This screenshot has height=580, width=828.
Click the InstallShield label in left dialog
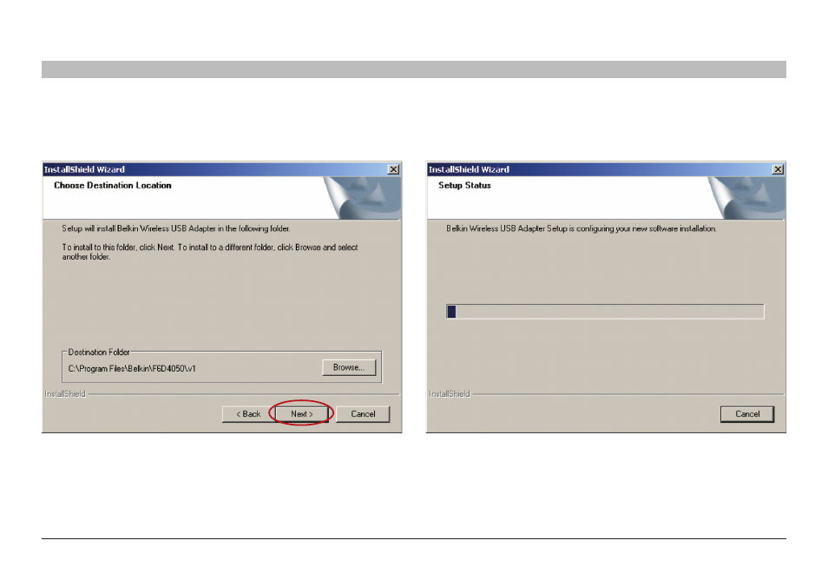click(65, 393)
